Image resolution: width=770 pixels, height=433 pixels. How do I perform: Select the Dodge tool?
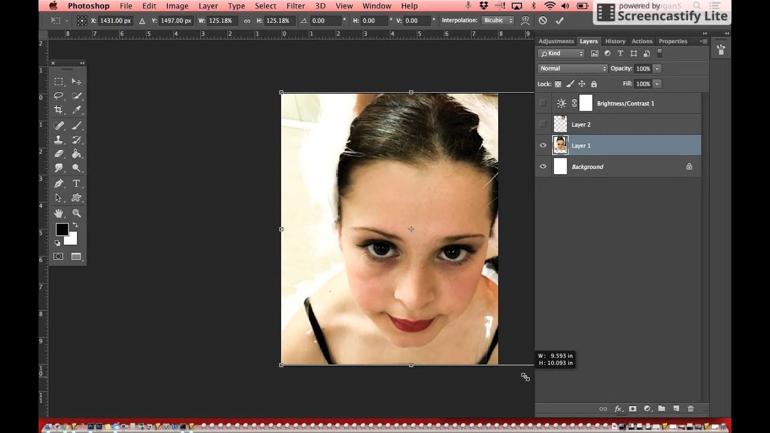point(76,168)
